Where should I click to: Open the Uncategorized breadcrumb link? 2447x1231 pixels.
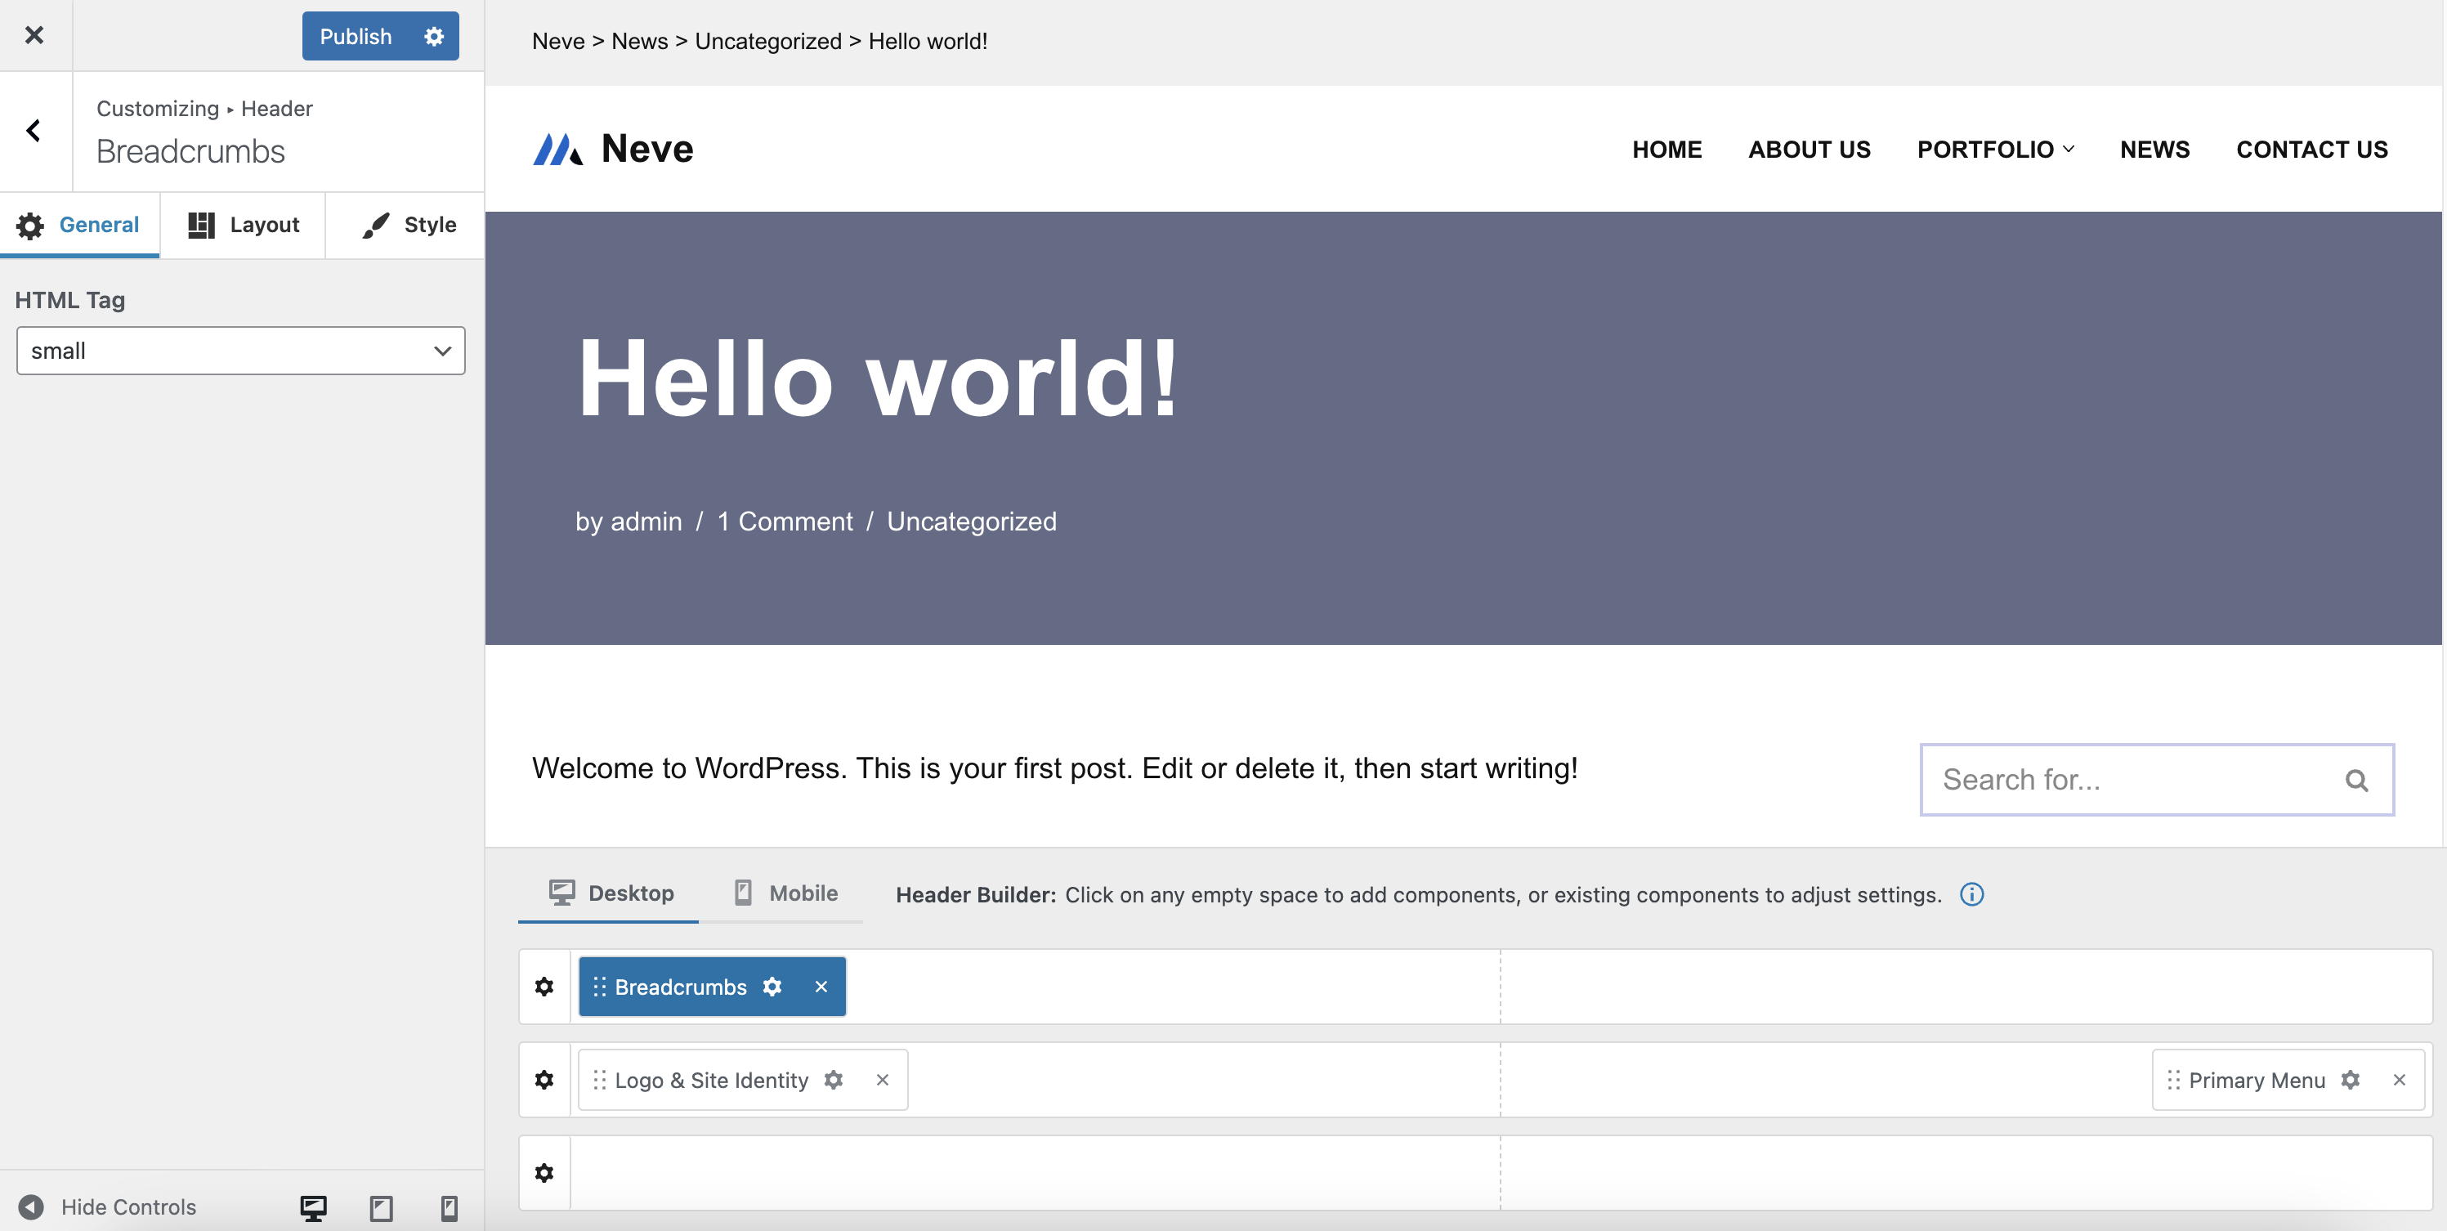[767, 41]
